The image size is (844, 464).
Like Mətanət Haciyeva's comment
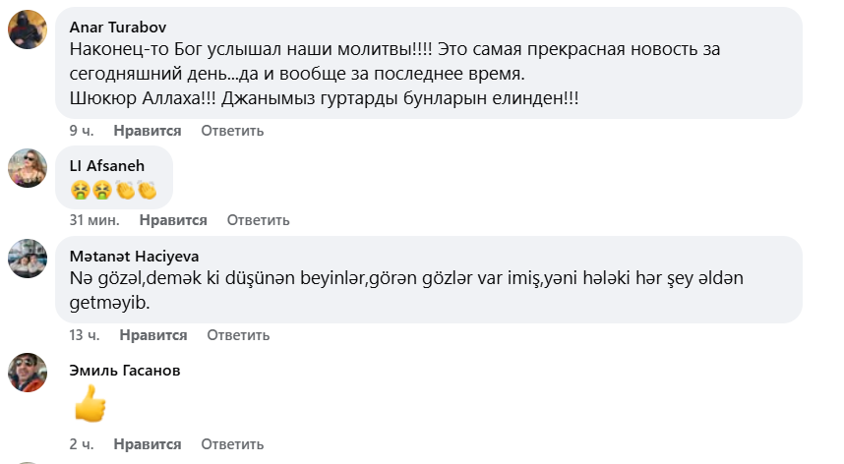[153, 335]
